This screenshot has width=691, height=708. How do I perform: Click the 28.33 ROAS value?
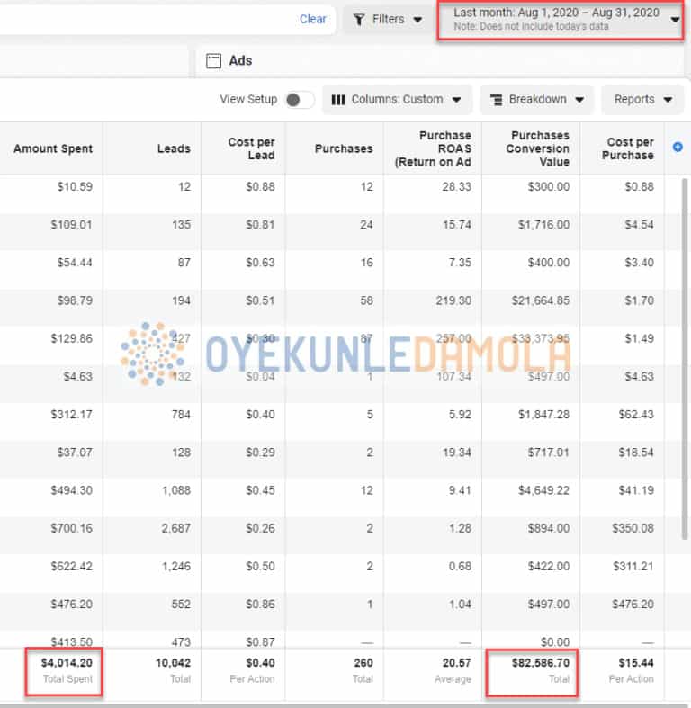pyautogui.click(x=456, y=186)
